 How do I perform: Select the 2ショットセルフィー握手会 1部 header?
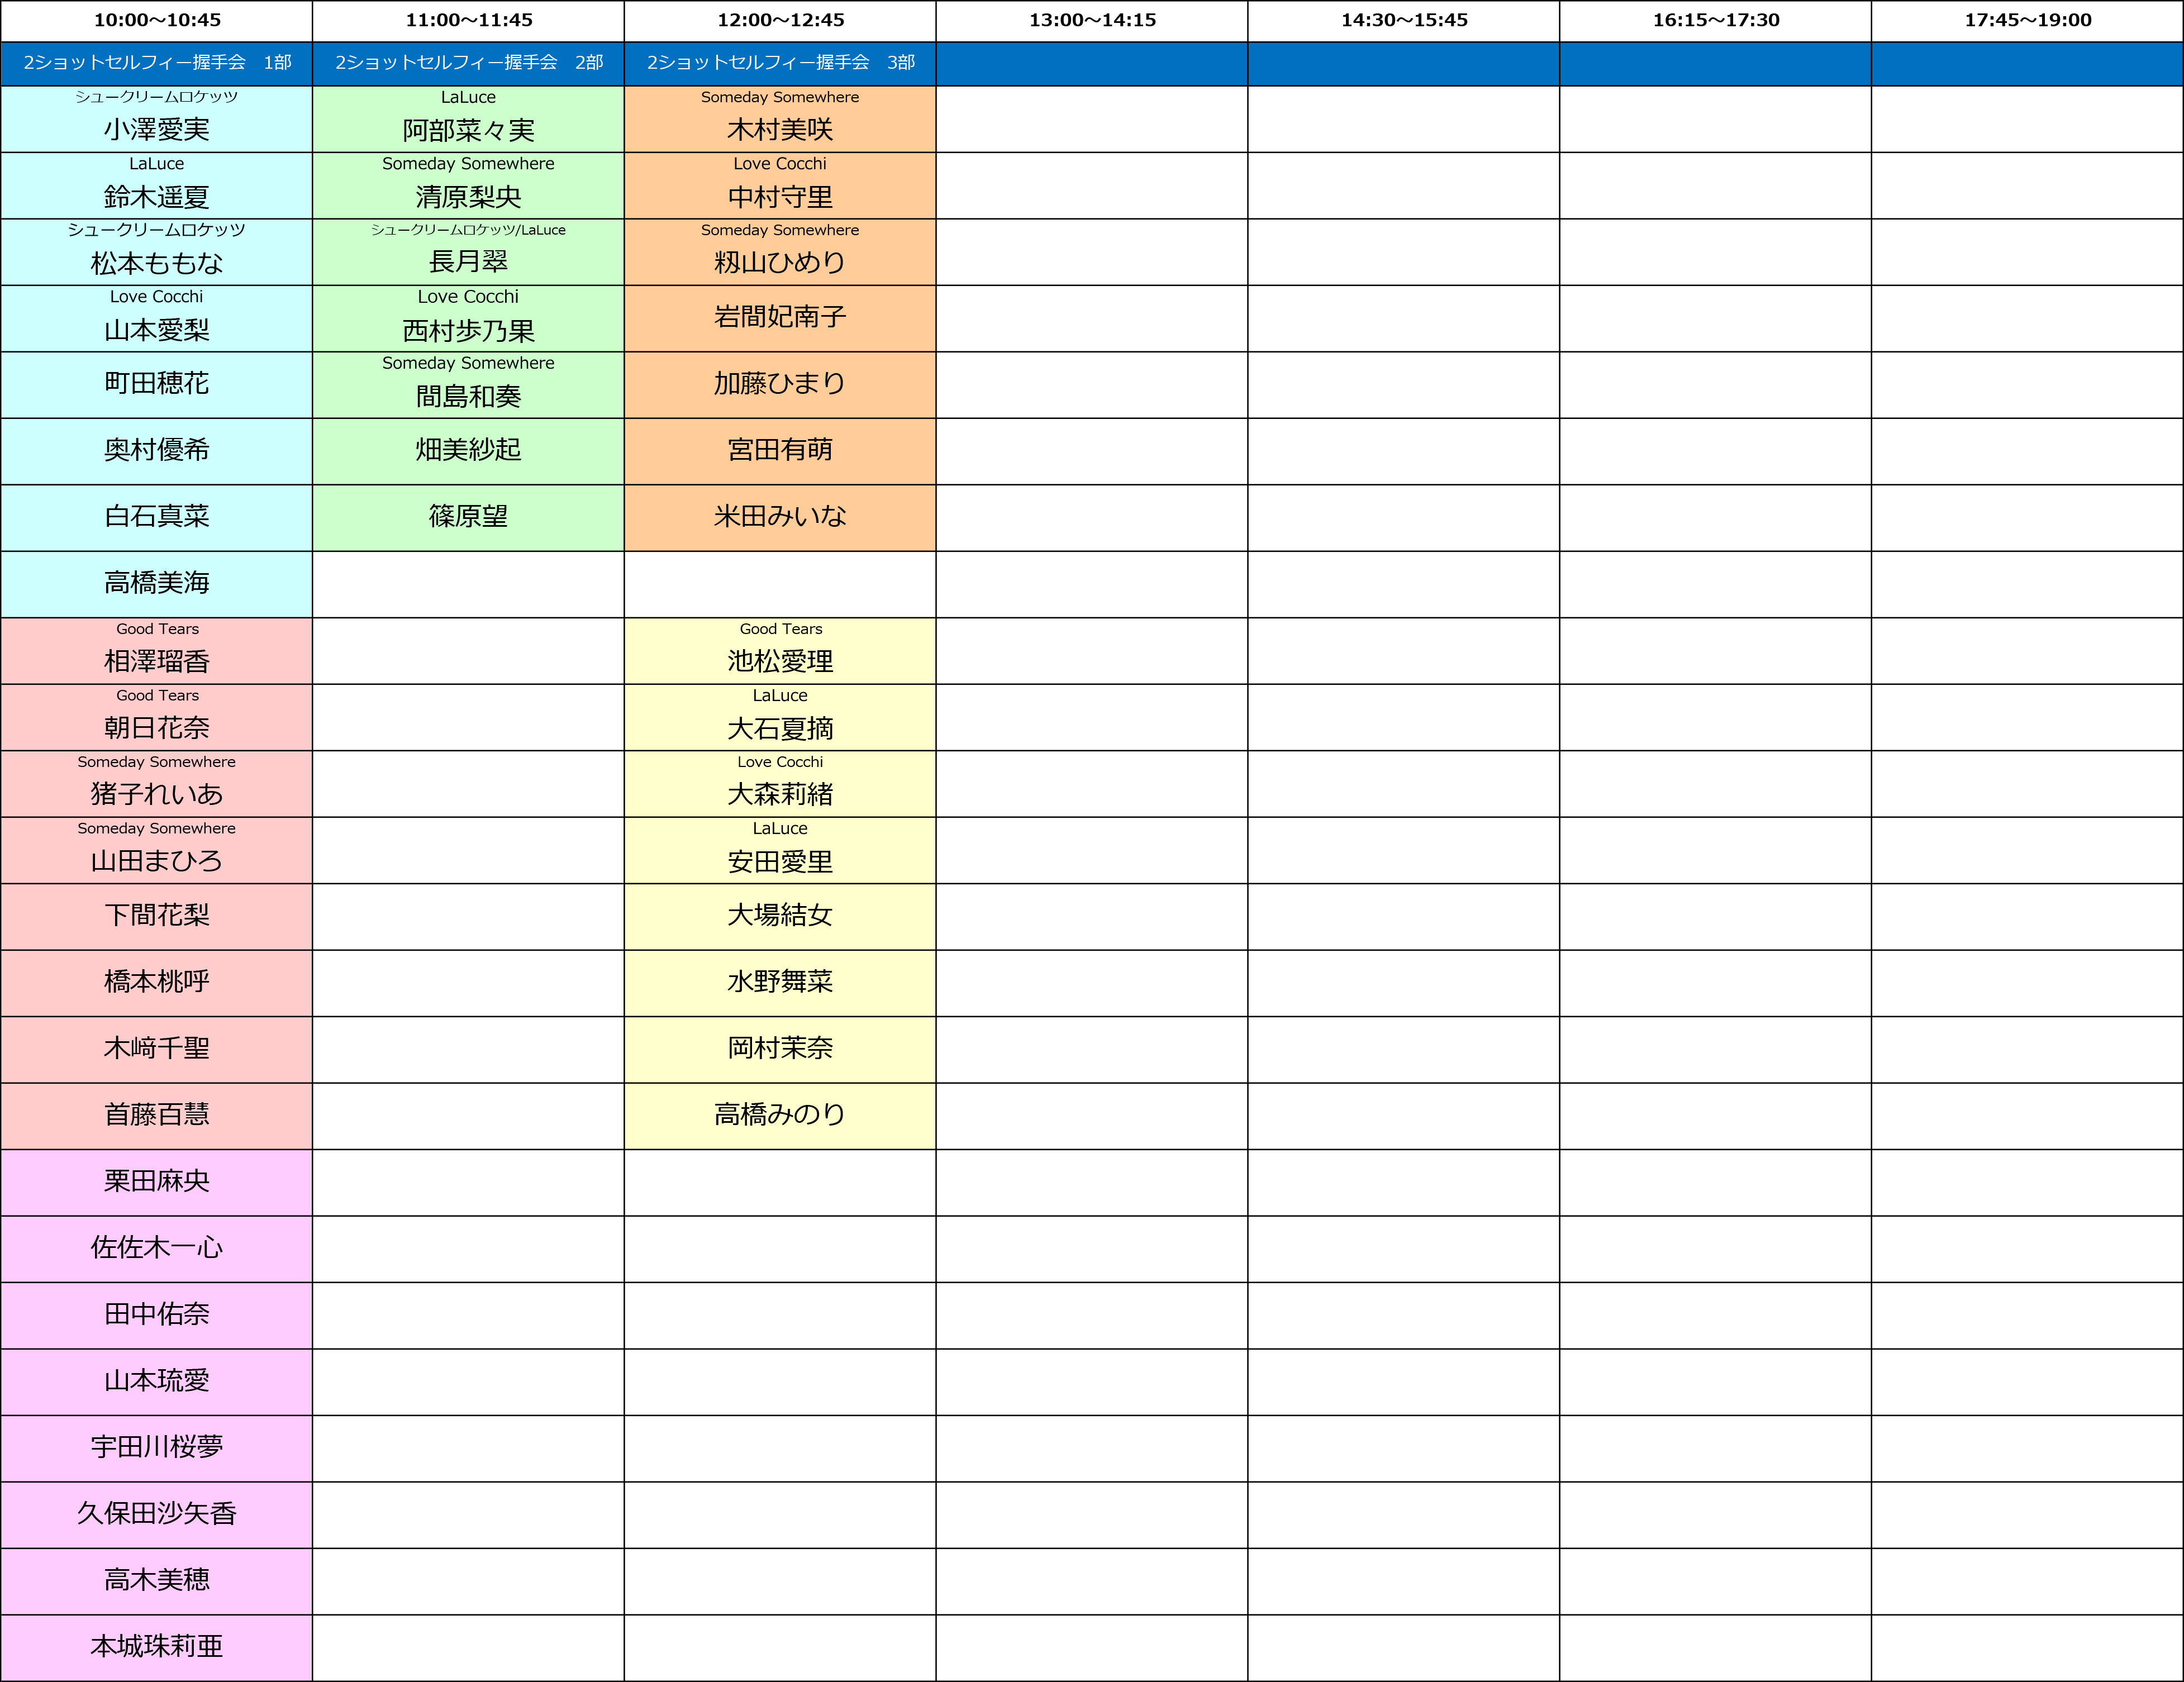157,63
